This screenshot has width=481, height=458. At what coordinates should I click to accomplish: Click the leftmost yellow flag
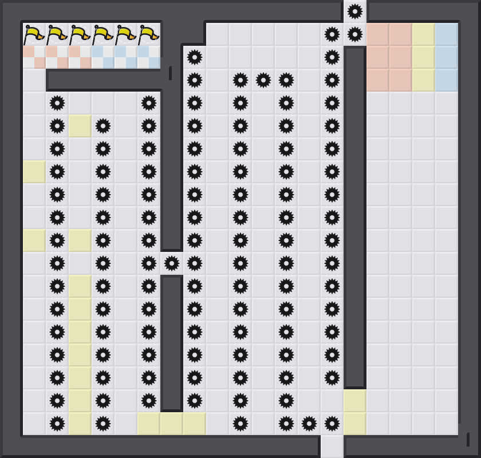tap(34, 34)
